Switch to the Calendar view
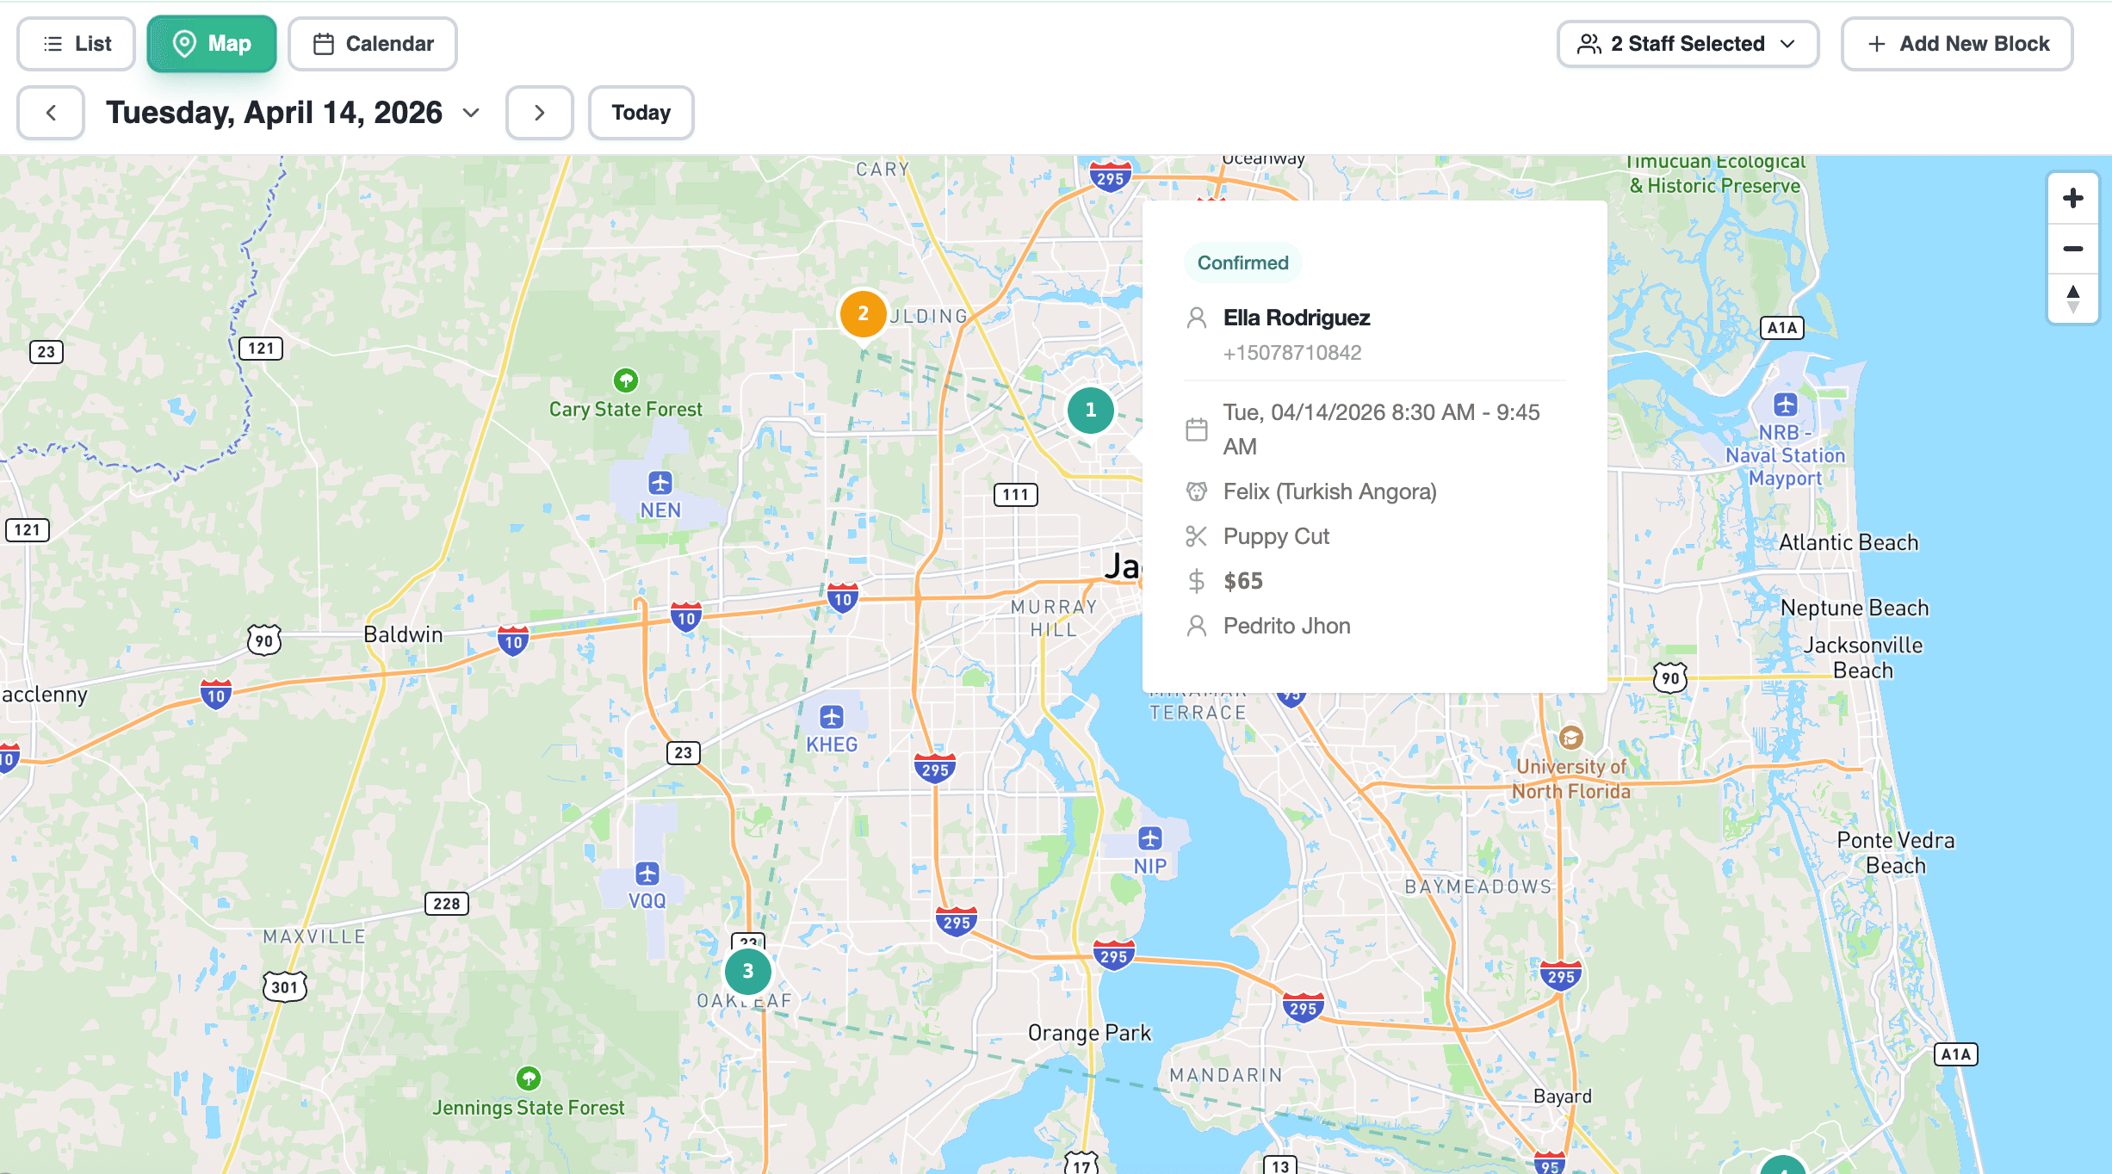2112x1174 pixels. [x=373, y=44]
